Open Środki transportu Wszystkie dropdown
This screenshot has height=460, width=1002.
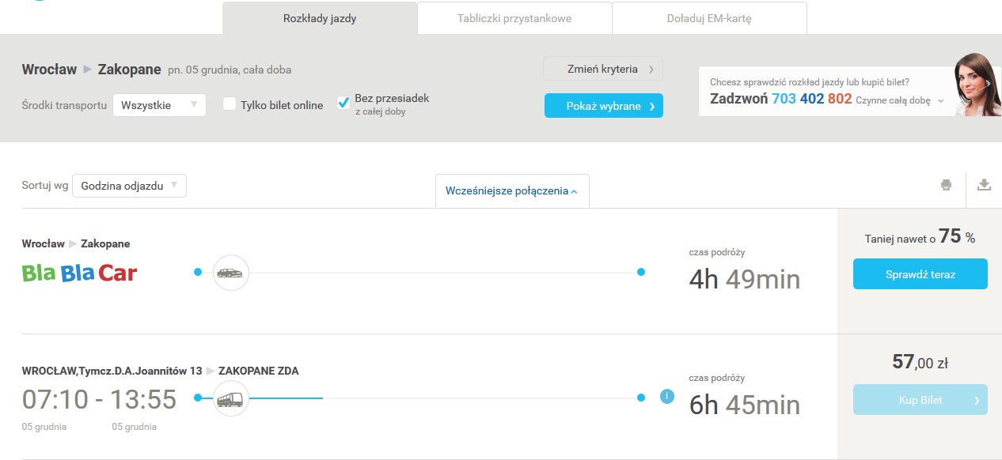tap(159, 105)
